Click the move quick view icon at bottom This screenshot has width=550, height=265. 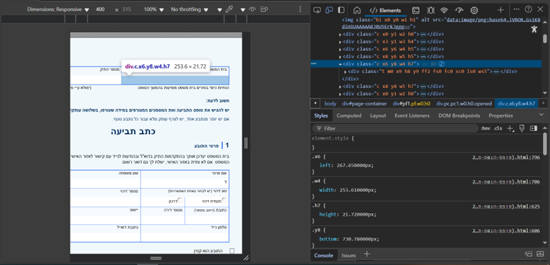click(528, 254)
